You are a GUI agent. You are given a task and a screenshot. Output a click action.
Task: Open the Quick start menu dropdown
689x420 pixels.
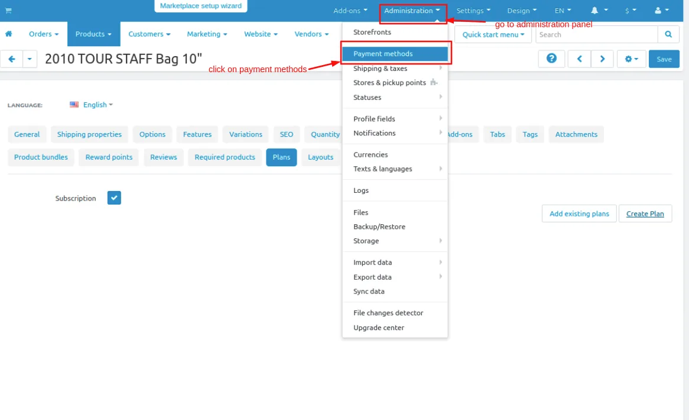click(493, 34)
